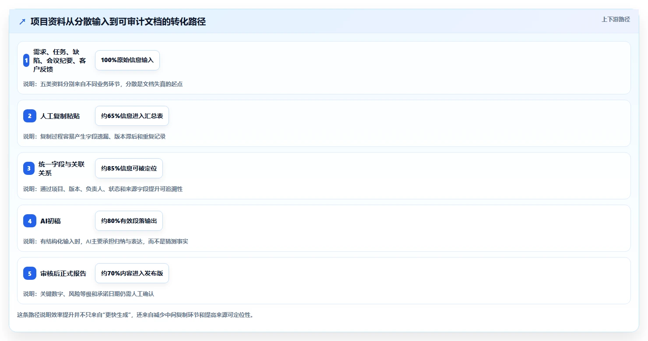648x341 pixels.
Task: Click the 约85%信息可被定位 chip
Action: [x=129, y=168]
